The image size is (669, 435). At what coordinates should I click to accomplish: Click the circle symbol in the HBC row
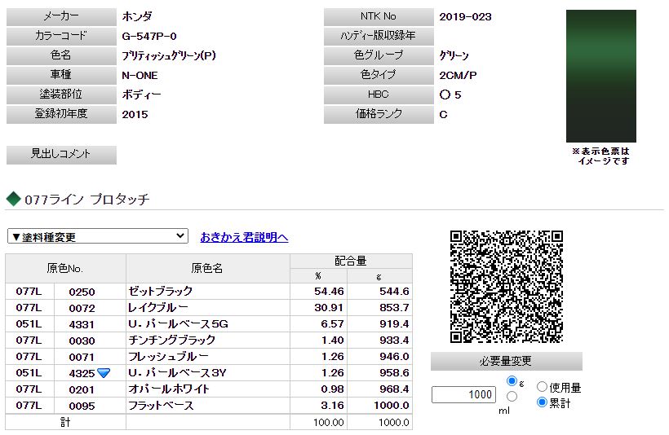pos(445,95)
